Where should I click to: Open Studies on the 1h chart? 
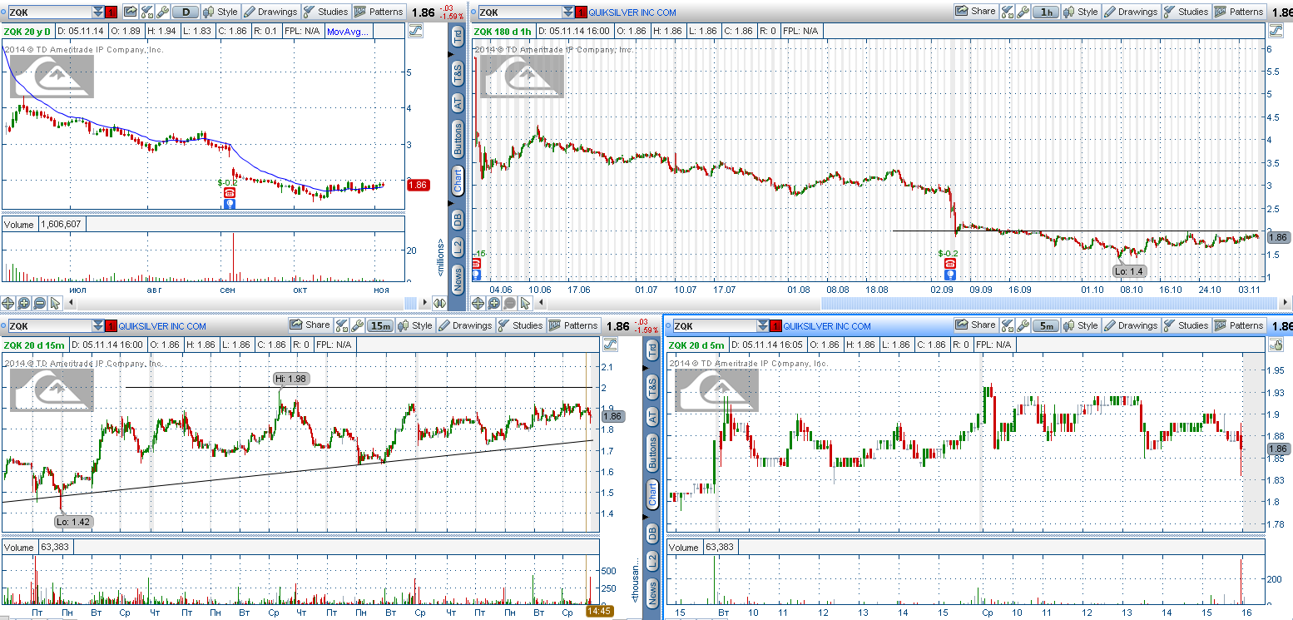(x=1186, y=12)
